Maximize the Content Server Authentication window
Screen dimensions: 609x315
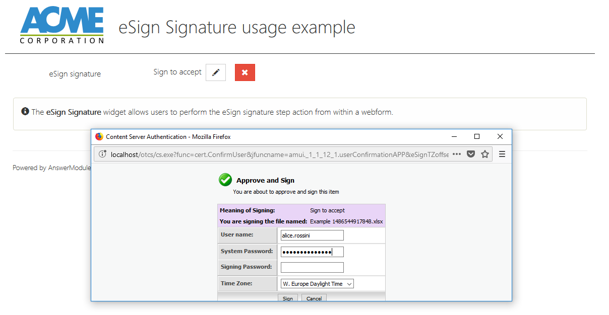(x=477, y=136)
